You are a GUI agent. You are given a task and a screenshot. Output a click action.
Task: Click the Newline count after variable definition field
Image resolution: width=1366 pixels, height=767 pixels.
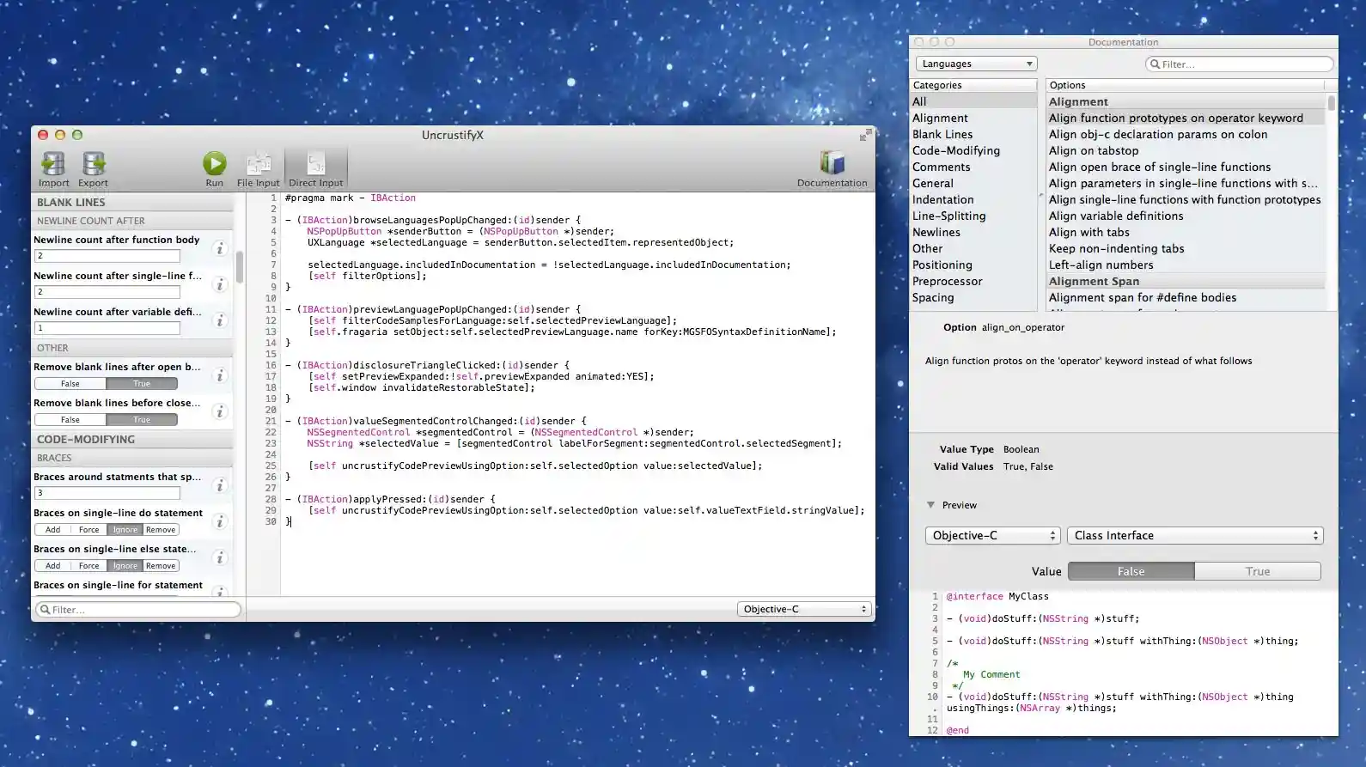[107, 328]
